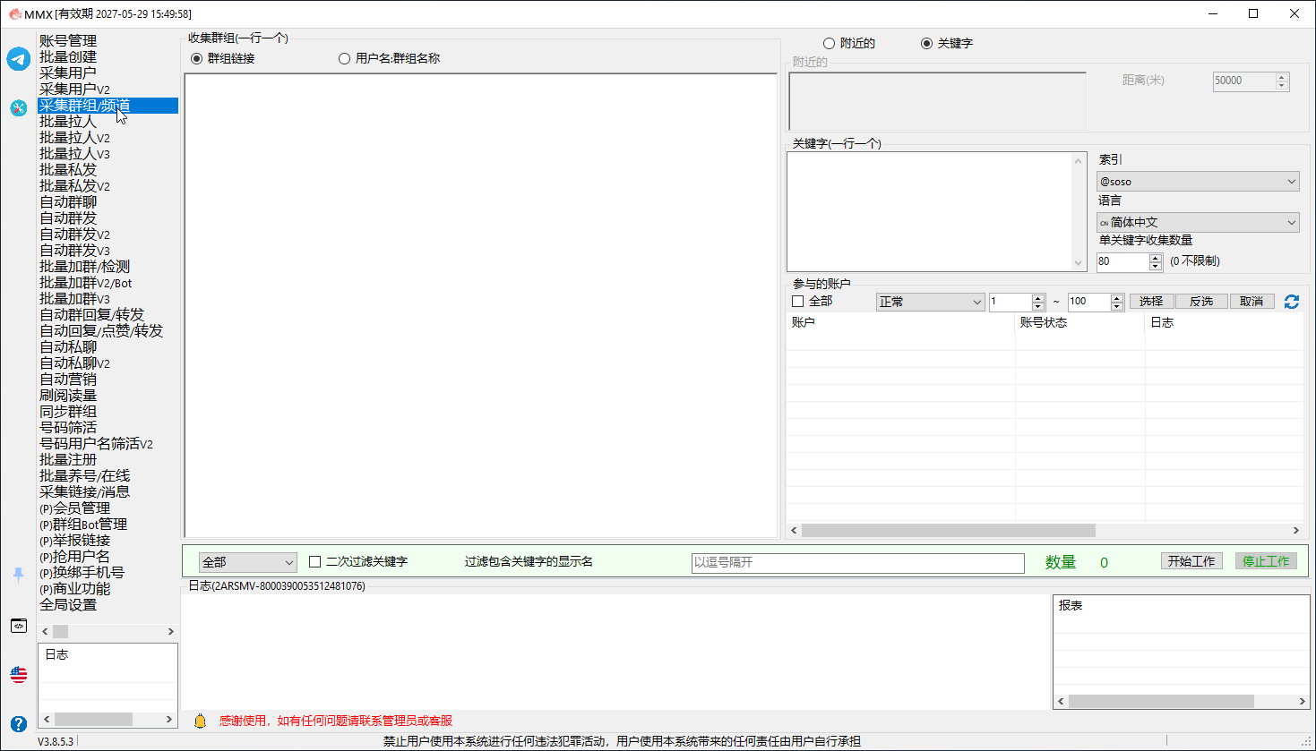The image size is (1316, 751).
Task: Click the 账户 column header
Action: pos(900,323)
